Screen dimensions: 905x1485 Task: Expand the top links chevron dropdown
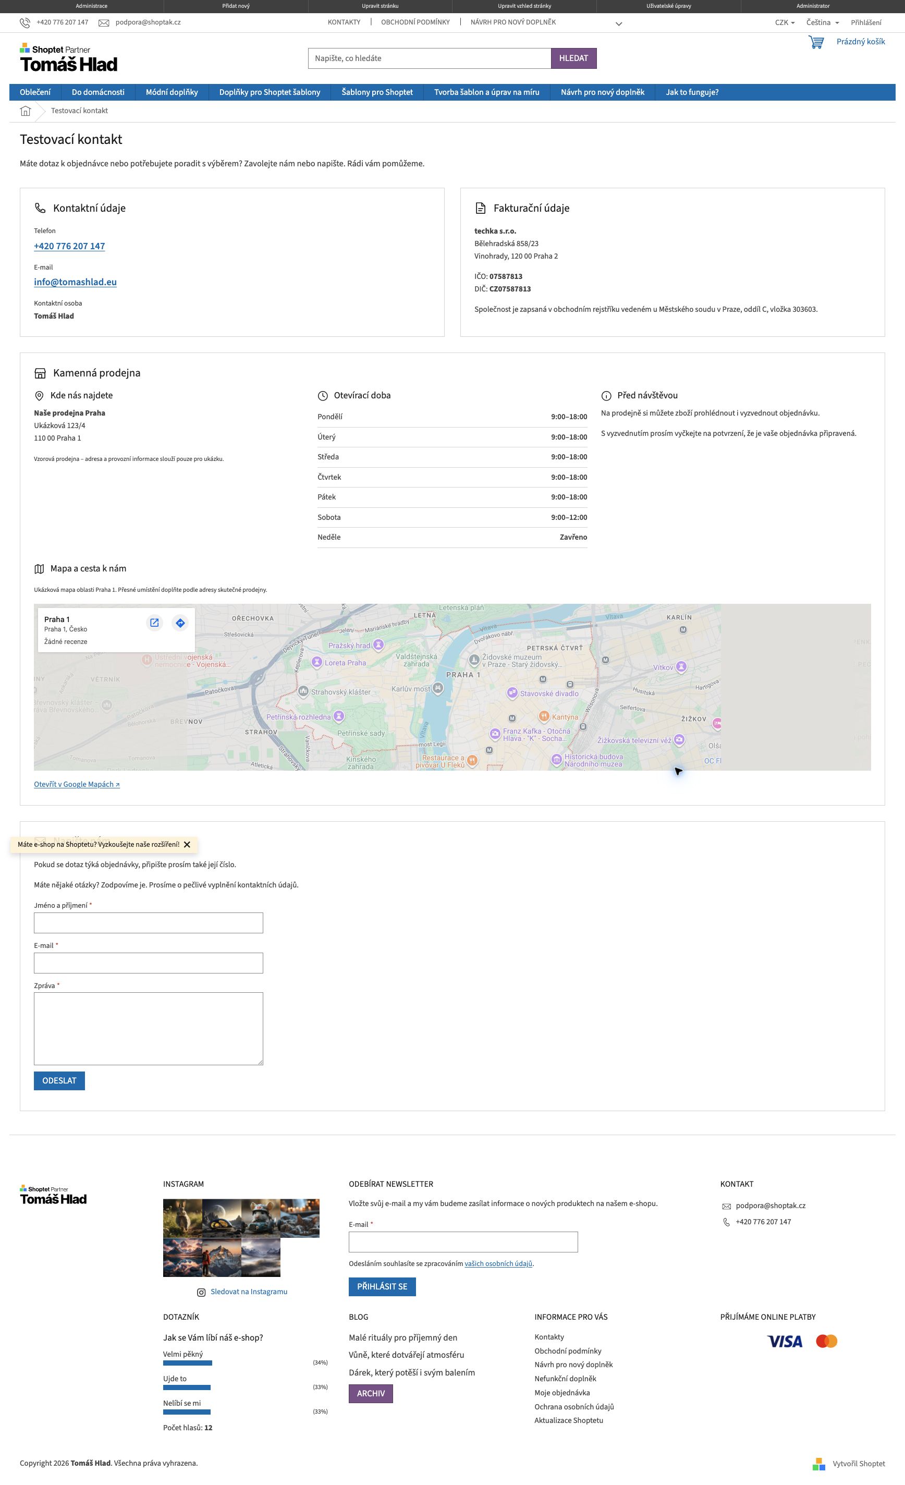point(619,24)
